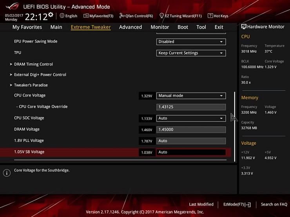Select EPU Power Saving Mode label
The height and width of the screenshot is (217, 290).
(x=36, y=41)
